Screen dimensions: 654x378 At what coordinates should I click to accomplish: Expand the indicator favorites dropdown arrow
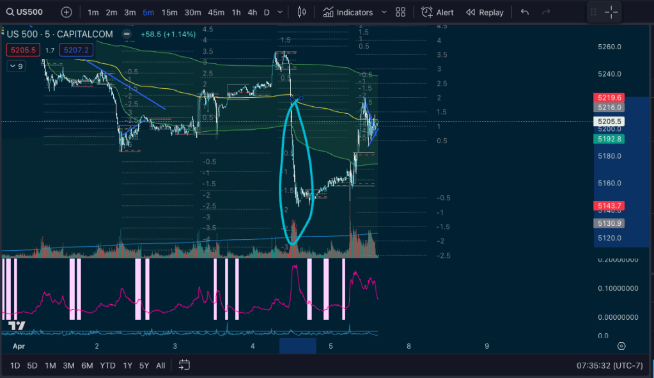[x=384, y=12]
